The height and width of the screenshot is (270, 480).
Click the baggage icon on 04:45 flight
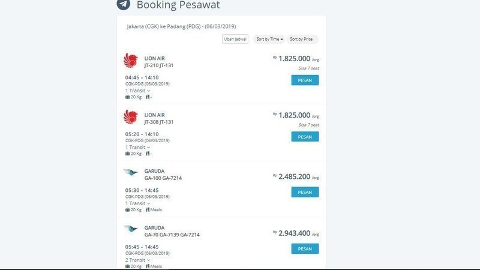point(127,97)
